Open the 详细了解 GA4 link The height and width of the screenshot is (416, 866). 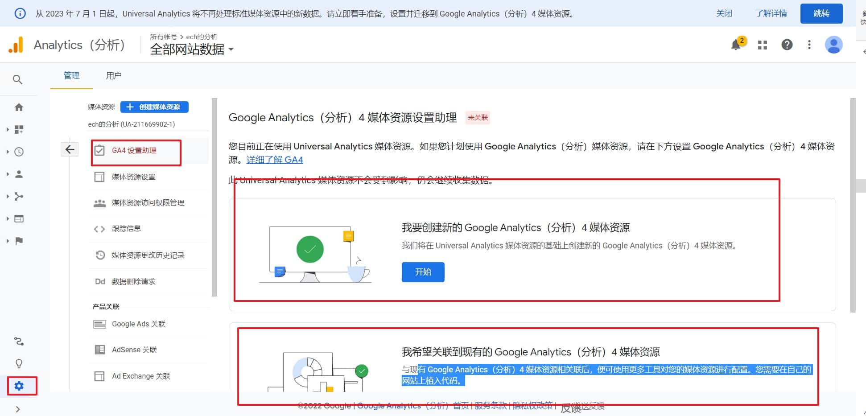[275, 160]
